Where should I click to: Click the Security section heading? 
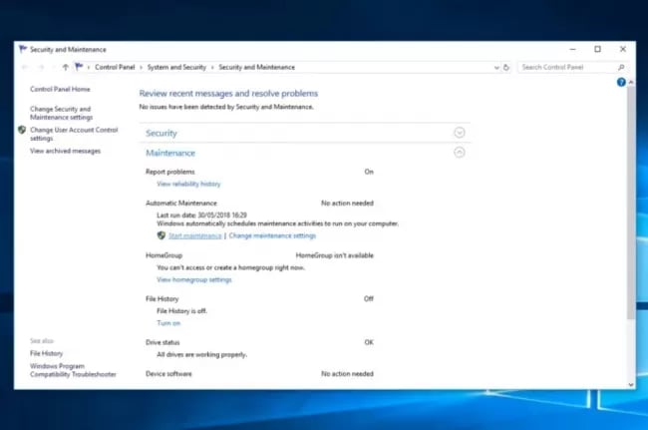162,133
